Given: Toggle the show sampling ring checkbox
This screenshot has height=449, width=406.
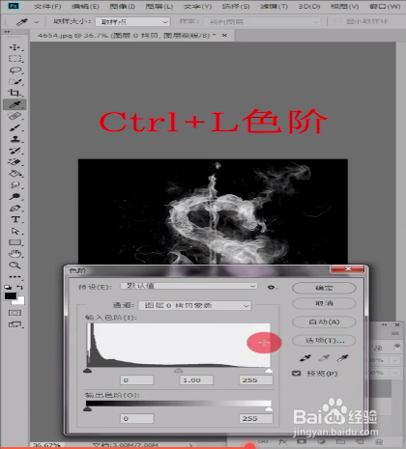Looking at the screenshot, I should click(337, 21).
